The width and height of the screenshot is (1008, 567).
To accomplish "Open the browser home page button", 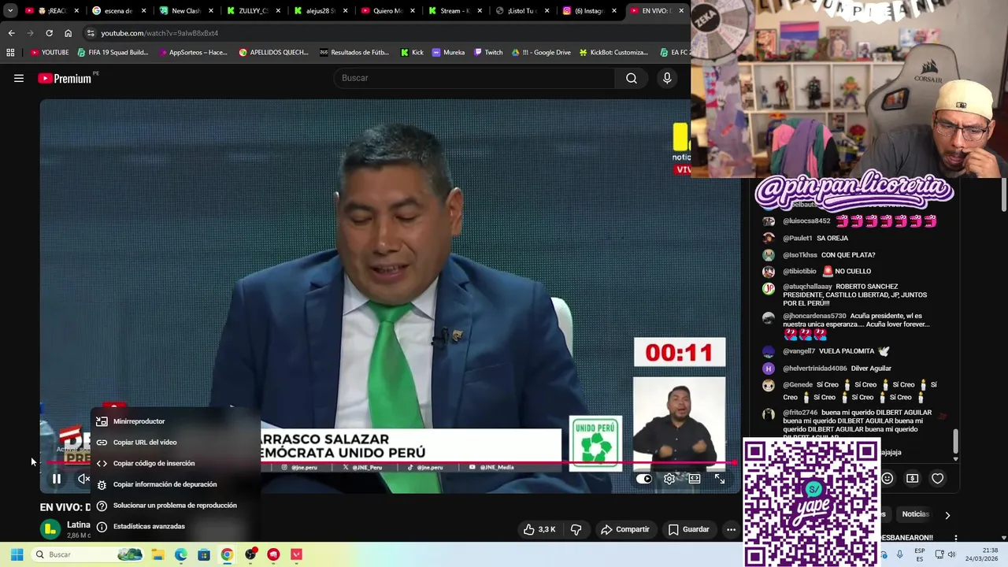I will pos(68,33).
